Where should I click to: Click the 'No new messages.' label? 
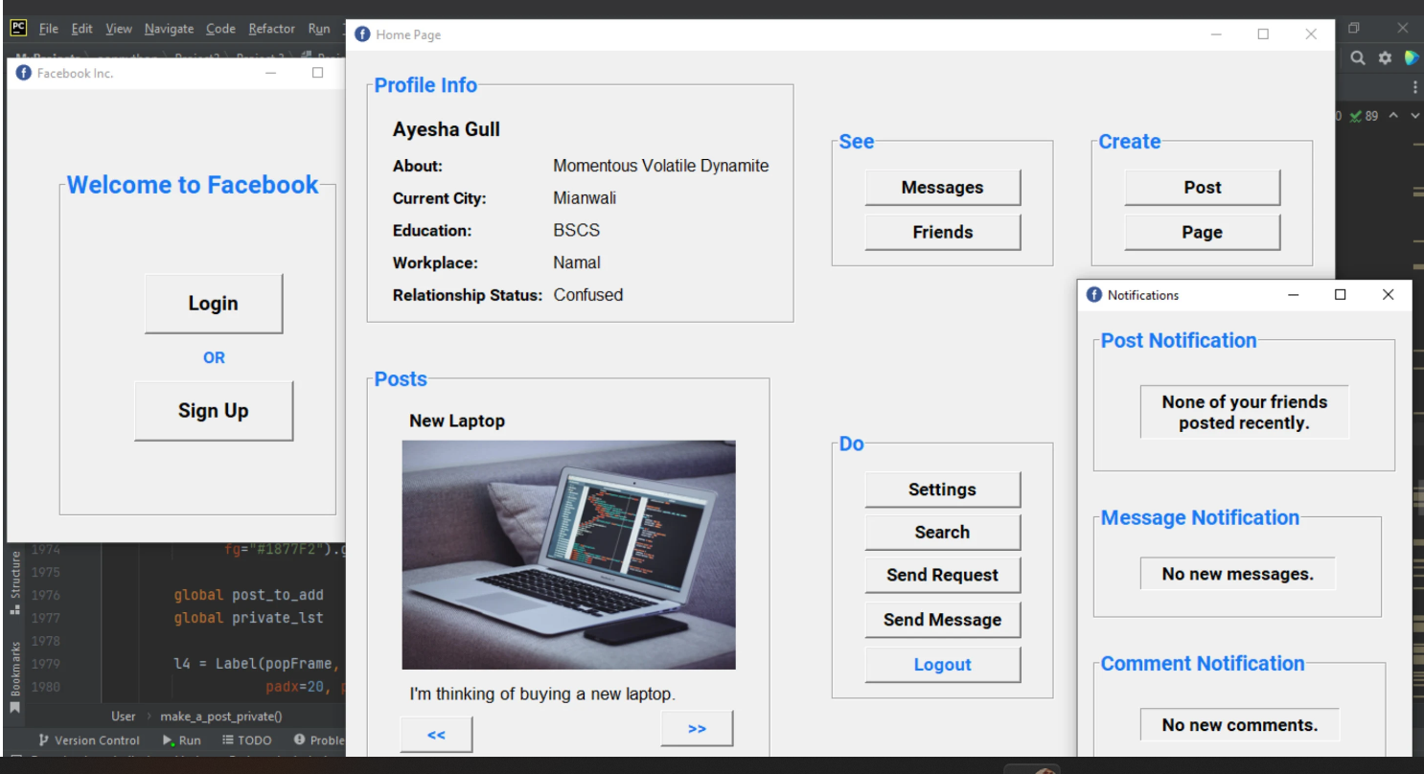[1238, 574]
